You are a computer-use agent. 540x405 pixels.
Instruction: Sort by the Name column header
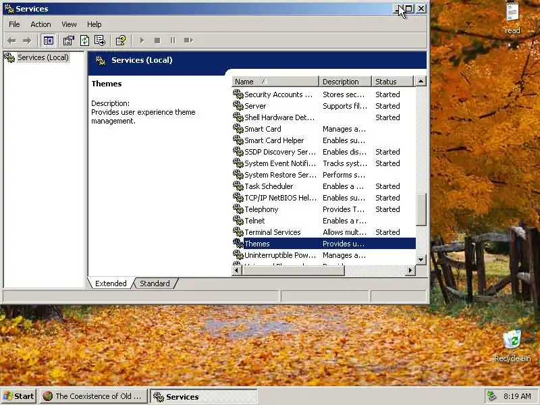275,82
